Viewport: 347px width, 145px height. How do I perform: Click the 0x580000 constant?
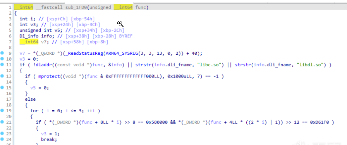[156, 122]
